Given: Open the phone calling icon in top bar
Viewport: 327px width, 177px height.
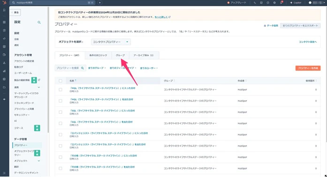Looking at the screenshot, I should [255, 3].
